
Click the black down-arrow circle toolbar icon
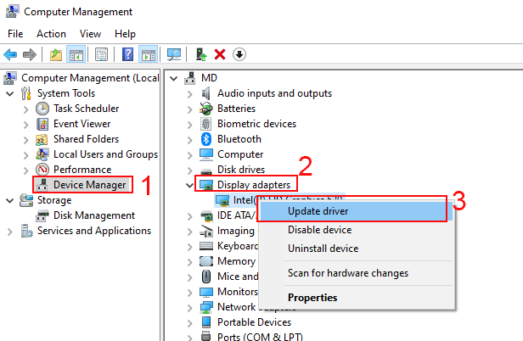point(239,54)
